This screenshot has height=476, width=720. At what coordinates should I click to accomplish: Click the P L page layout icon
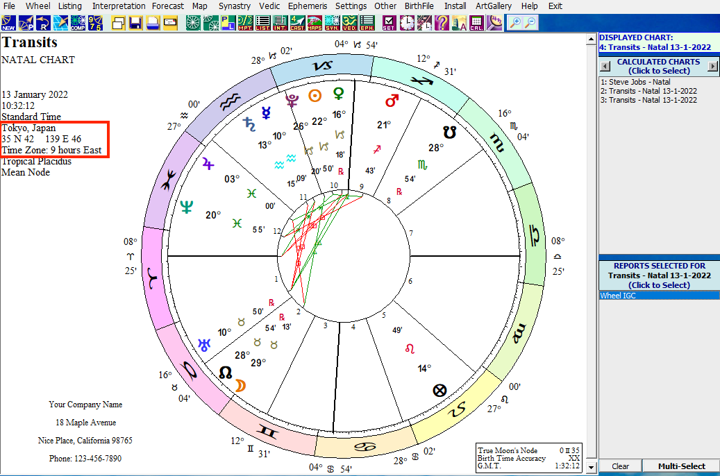click(228, 23)
